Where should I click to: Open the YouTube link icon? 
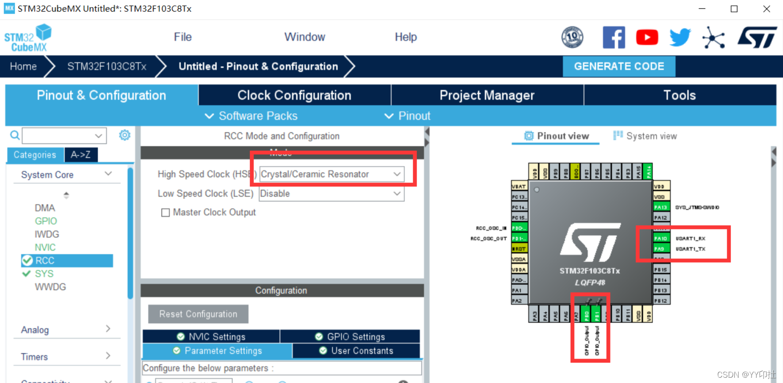(647, 37)
